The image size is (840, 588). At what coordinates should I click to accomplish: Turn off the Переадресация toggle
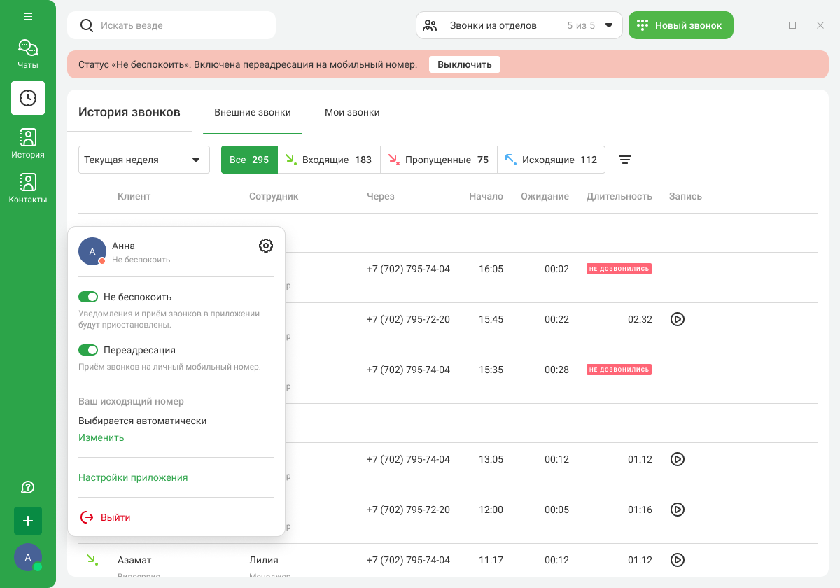88,350
